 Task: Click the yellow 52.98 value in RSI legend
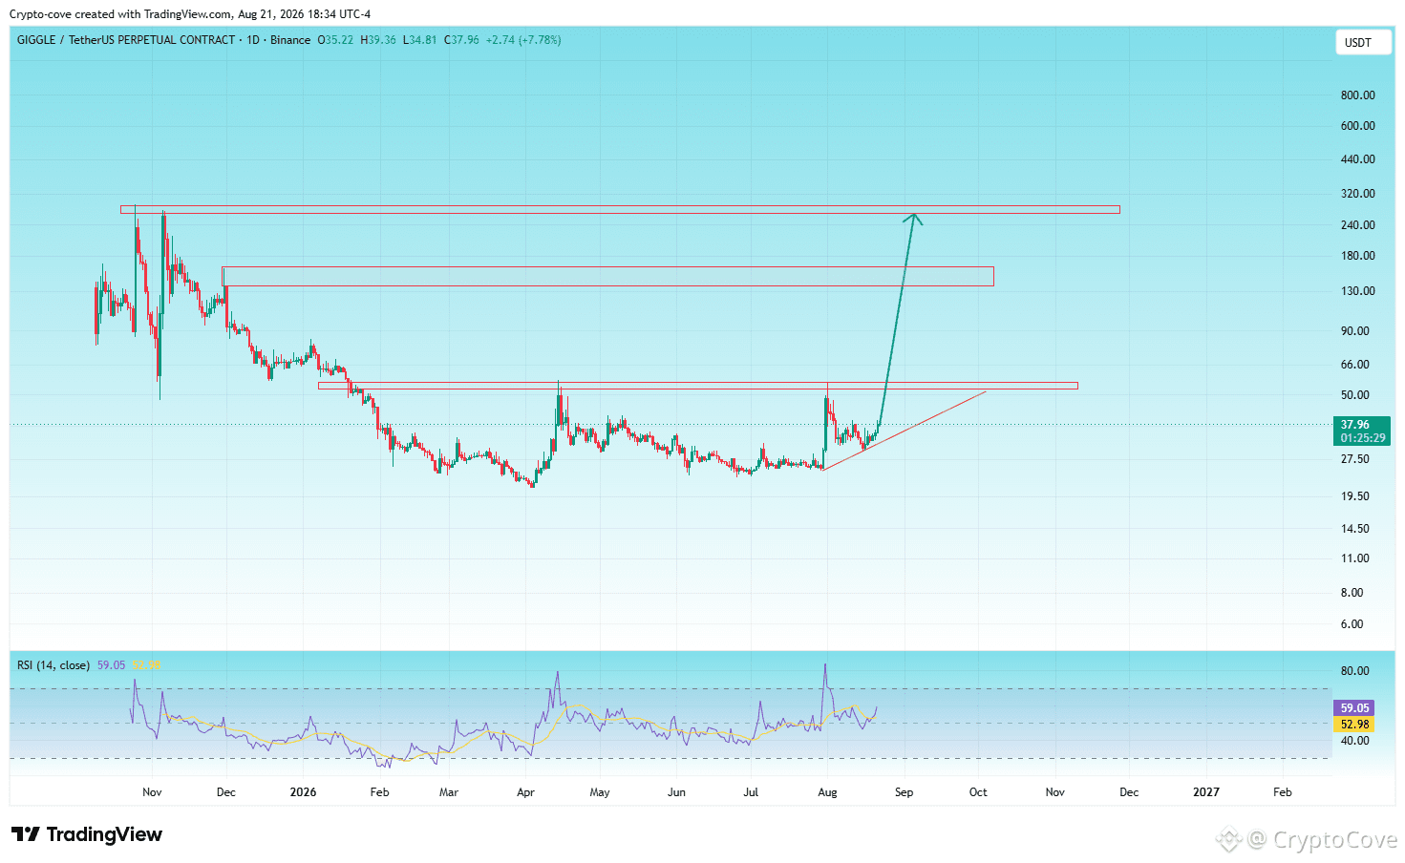click(146, 665)
